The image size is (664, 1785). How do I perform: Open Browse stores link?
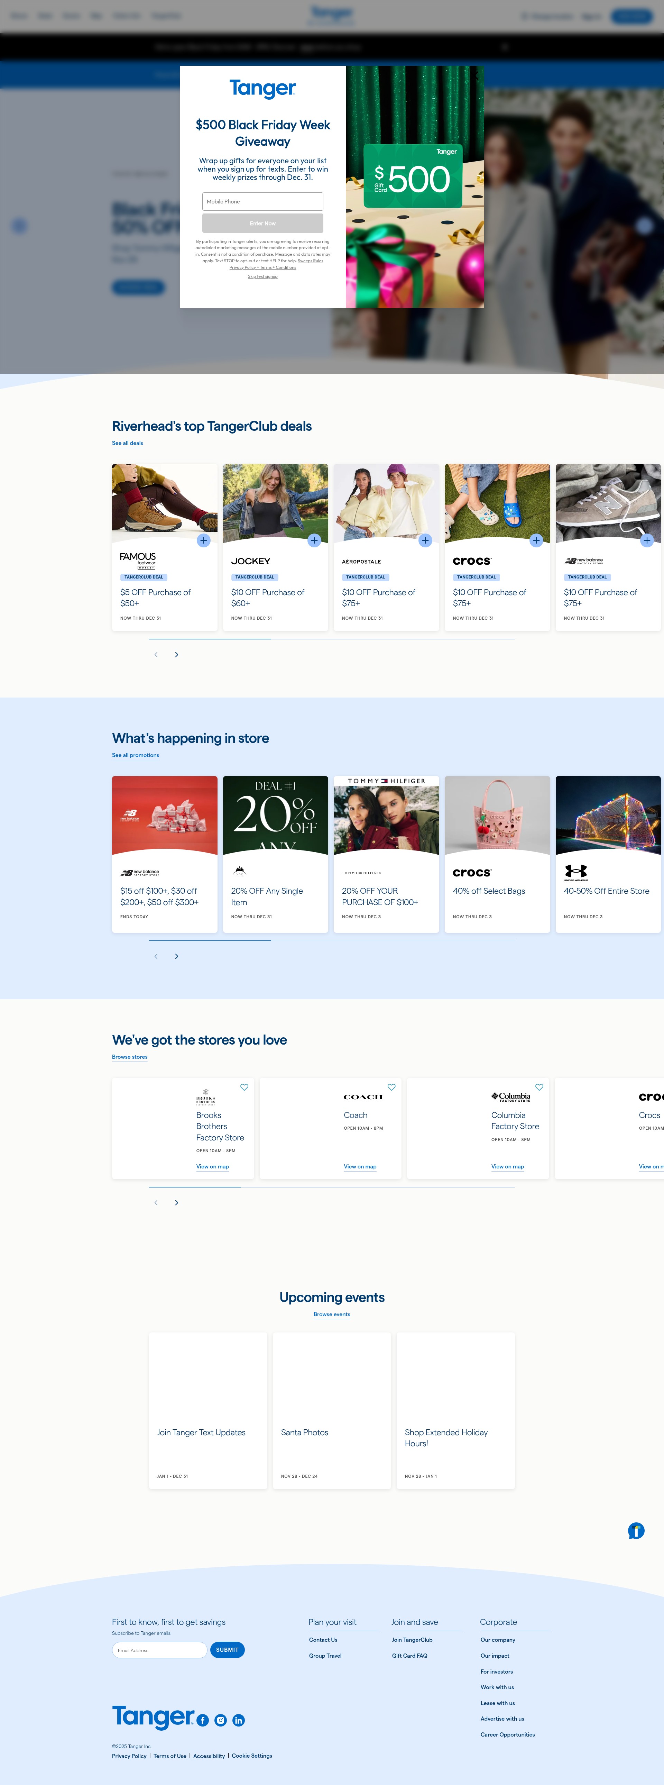tap(129, 1057)
